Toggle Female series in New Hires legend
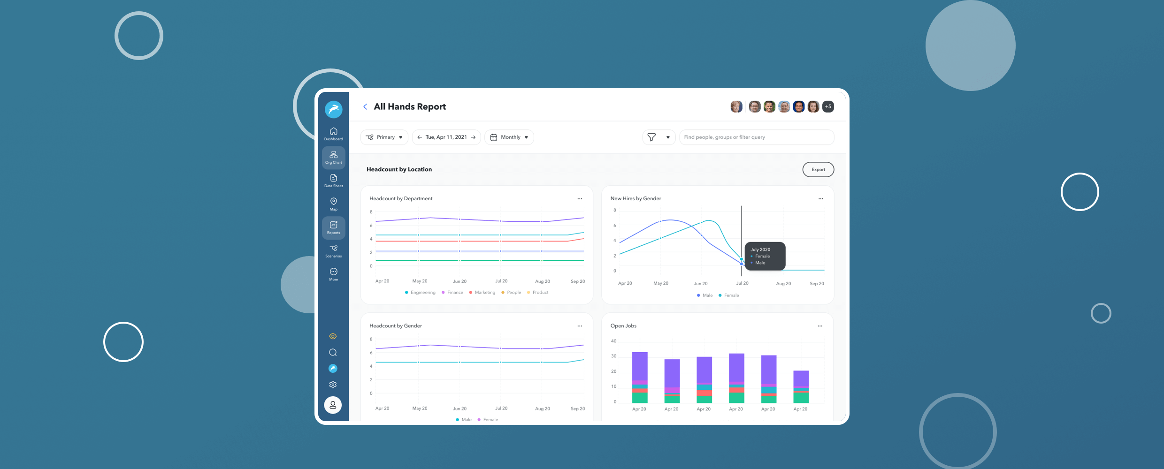The height and width of the screenshot is (469, 1164). click(729, 295)
